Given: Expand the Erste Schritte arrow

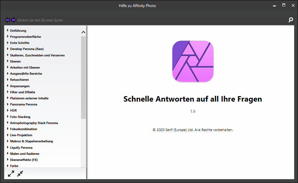Looking at the screenshot, I should [8, 43].
